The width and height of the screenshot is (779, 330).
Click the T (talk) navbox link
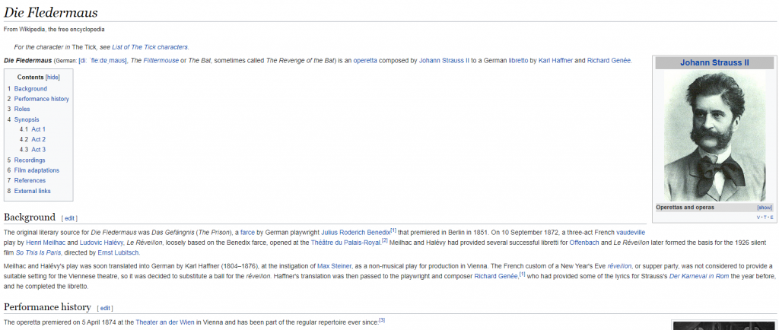[765, 217]
